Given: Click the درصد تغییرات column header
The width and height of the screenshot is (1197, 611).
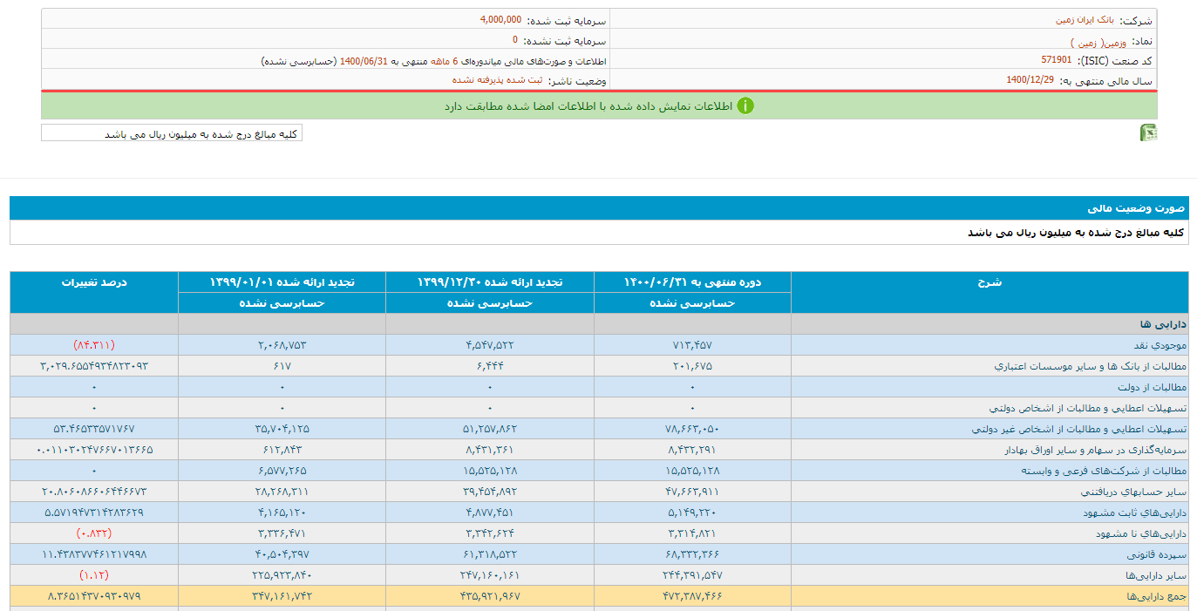Looking at the screenshot, I should point(94,282).
